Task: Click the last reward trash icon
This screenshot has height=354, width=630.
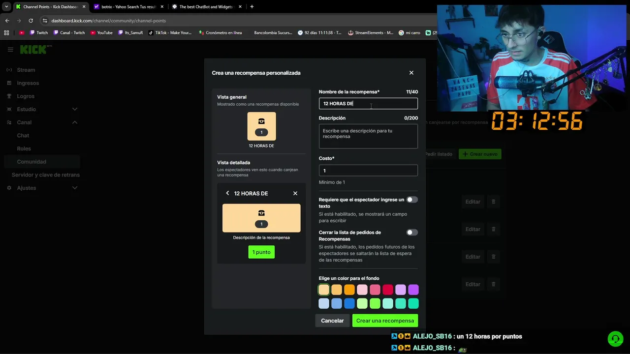Action: 494,284
